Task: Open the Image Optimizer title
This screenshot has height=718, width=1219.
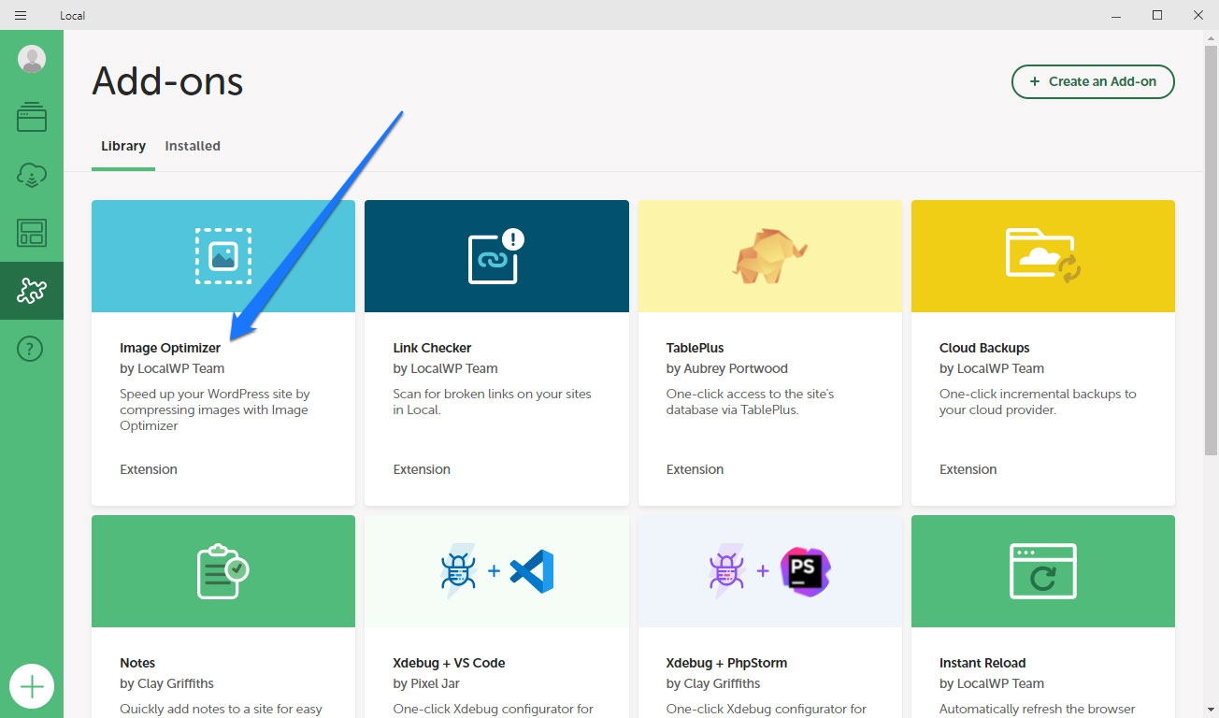Action: point(170,348)
